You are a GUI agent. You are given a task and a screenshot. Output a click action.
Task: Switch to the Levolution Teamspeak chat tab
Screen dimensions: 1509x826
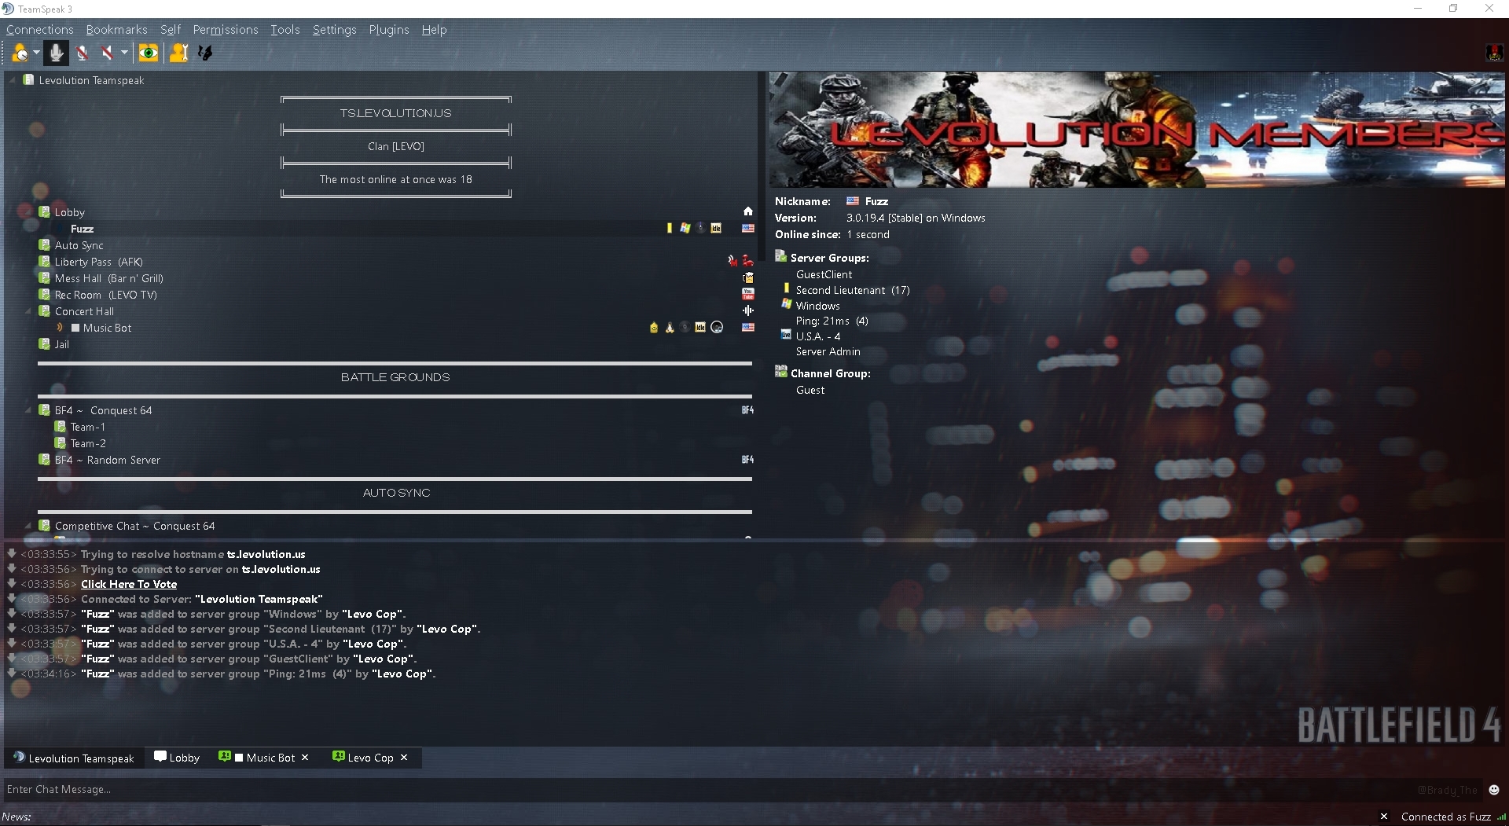point(74,758)
